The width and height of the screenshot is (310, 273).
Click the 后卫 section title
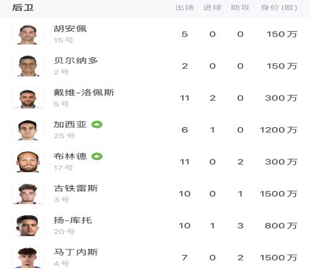tap(23, 7)
